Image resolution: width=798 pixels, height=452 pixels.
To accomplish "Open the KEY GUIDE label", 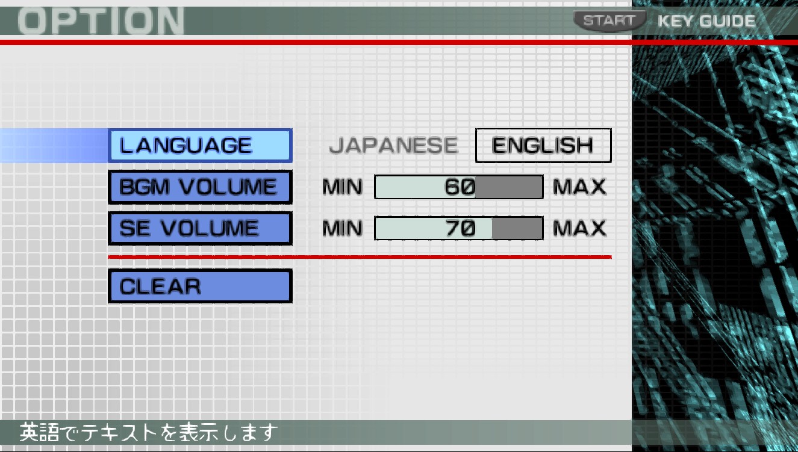I will [706, 21].
